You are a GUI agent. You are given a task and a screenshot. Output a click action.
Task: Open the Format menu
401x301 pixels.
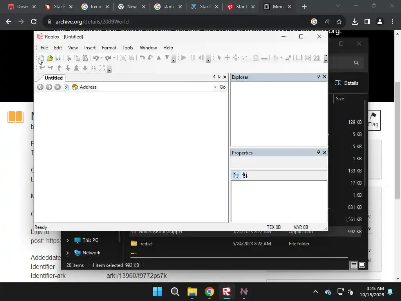[x=109, y=47]
